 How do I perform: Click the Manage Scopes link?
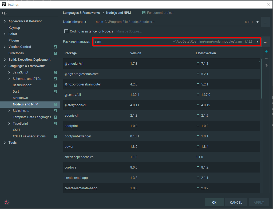pos(129,31)
